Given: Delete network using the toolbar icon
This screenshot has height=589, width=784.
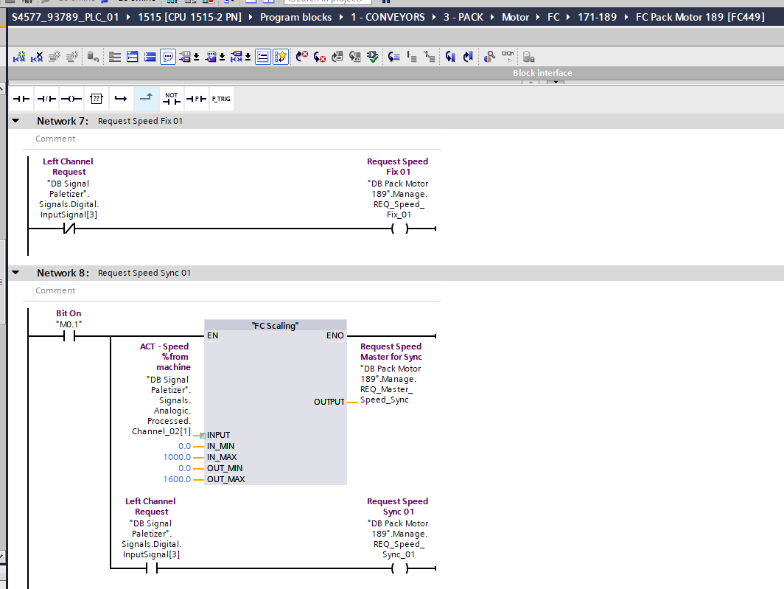Looking at the screenshot, I should pos(37,57).
